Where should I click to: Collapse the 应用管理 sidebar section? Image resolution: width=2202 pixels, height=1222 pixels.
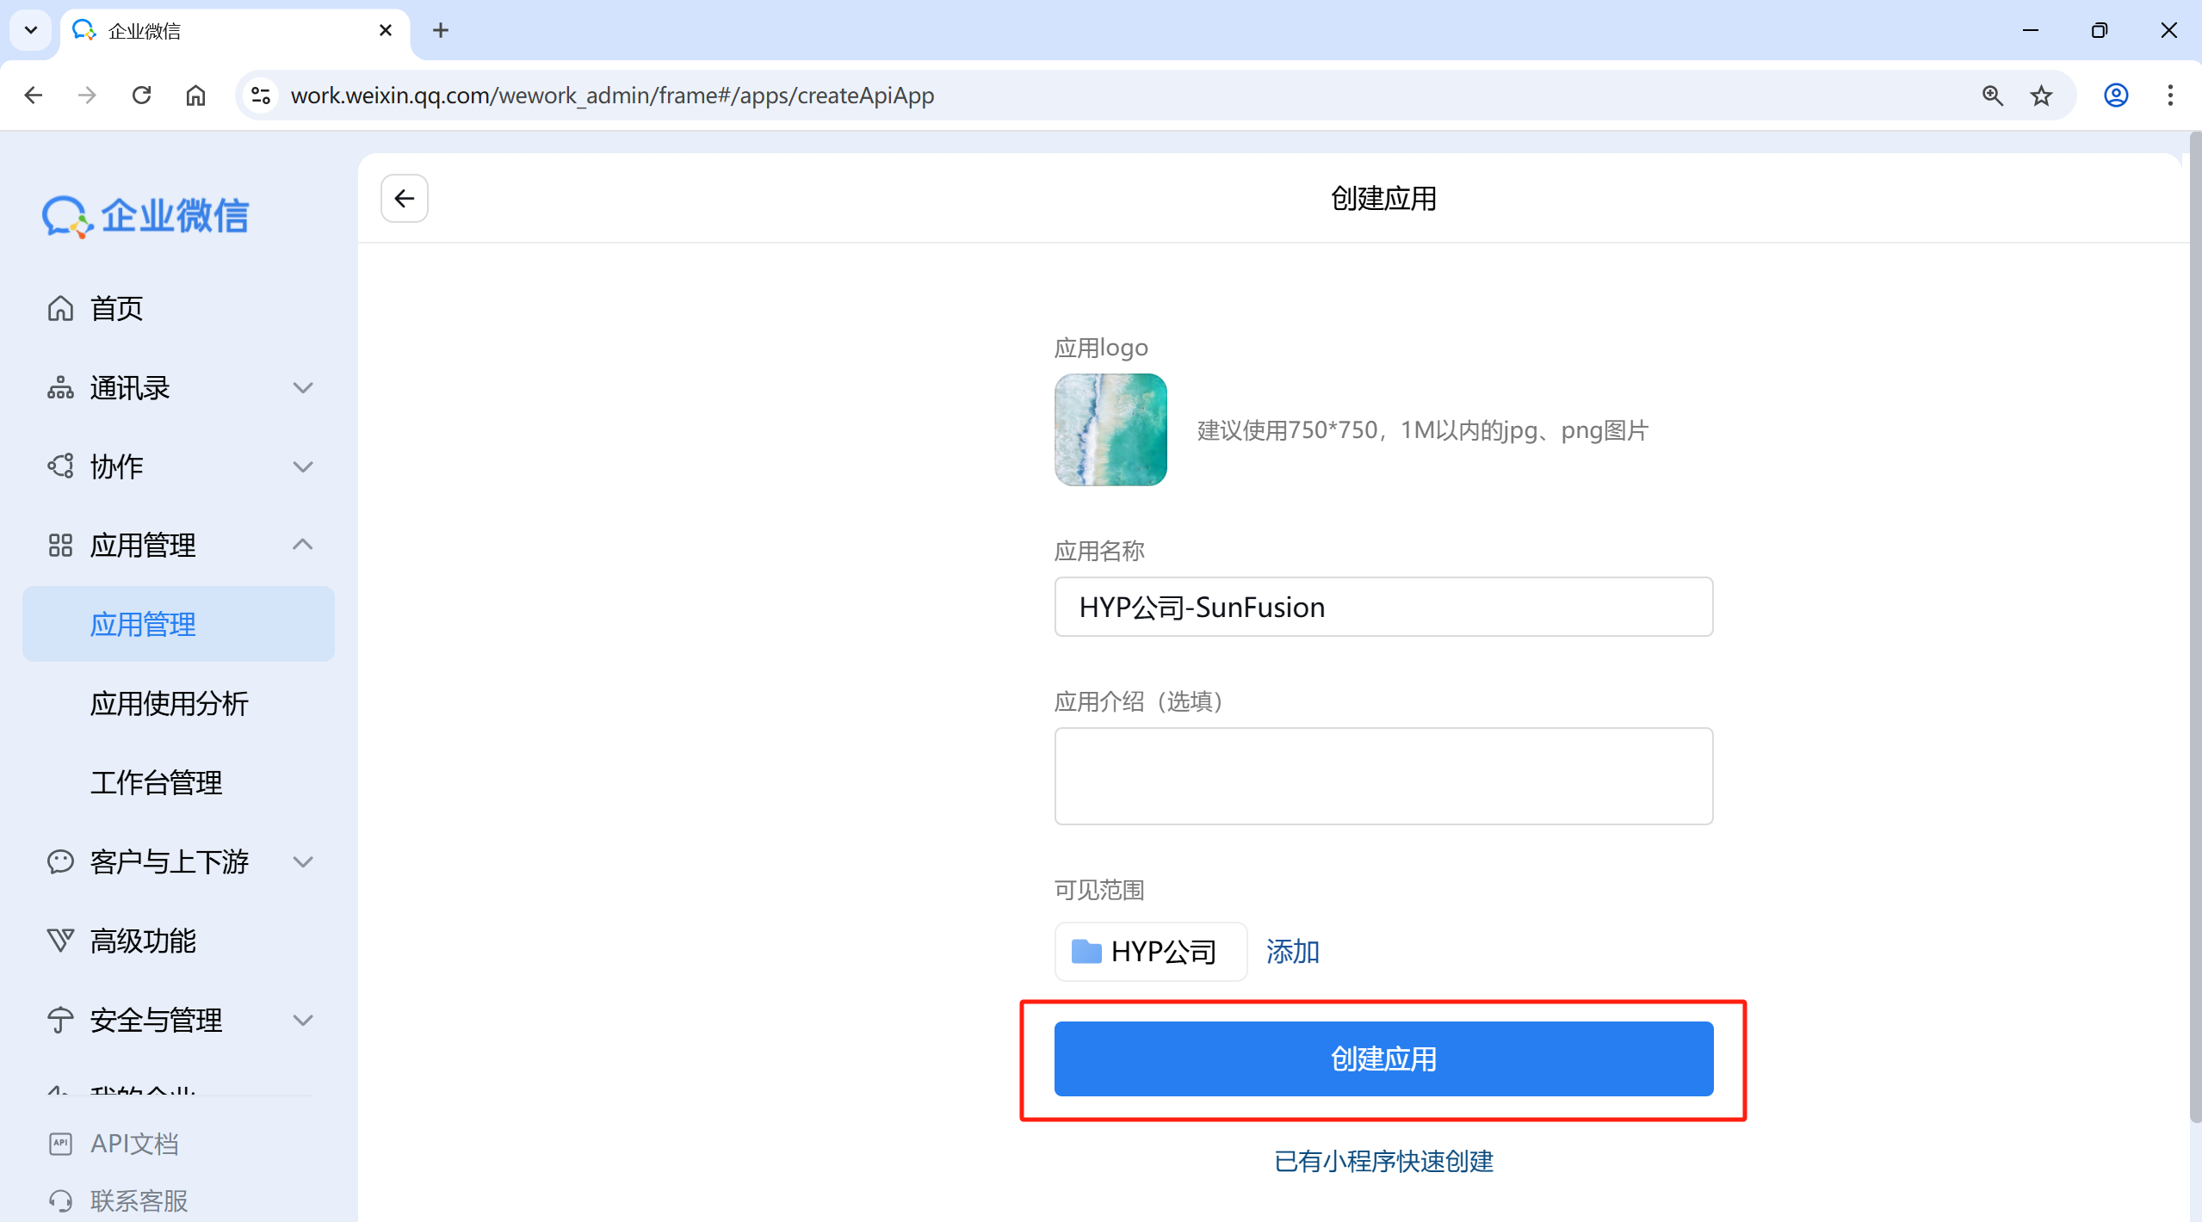(x=302, y=545)
